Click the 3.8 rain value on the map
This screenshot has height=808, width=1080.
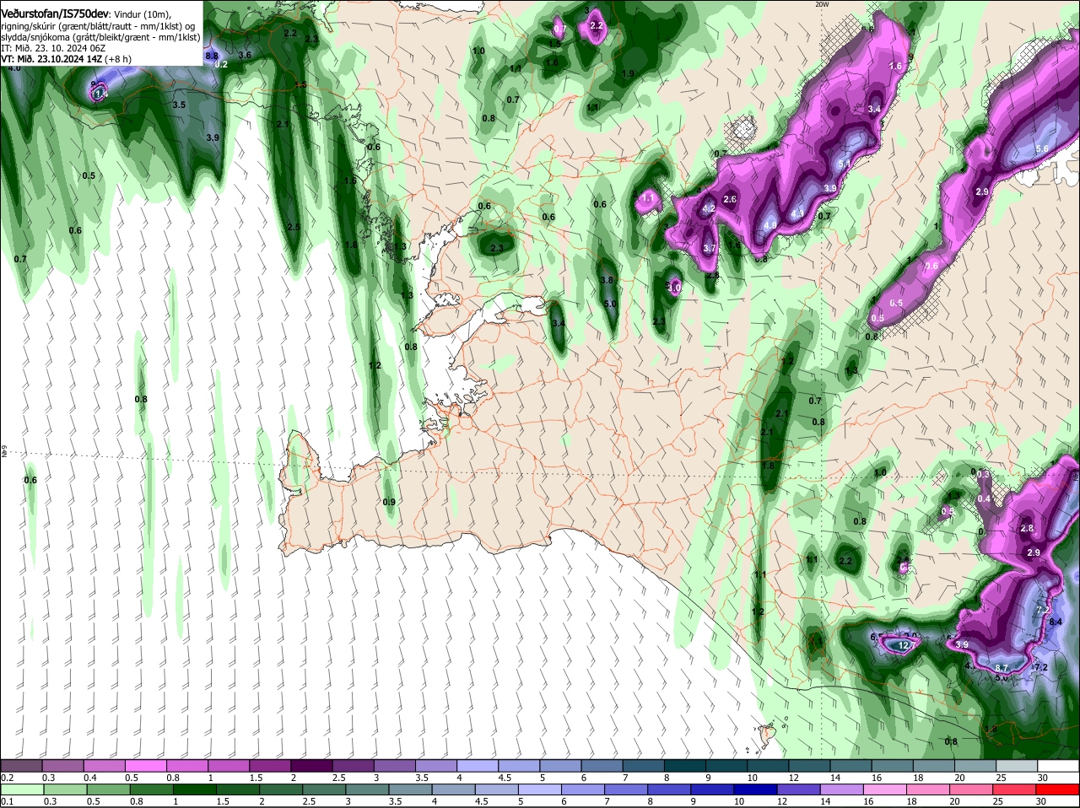pyautogui.click(x=606, y=280)
